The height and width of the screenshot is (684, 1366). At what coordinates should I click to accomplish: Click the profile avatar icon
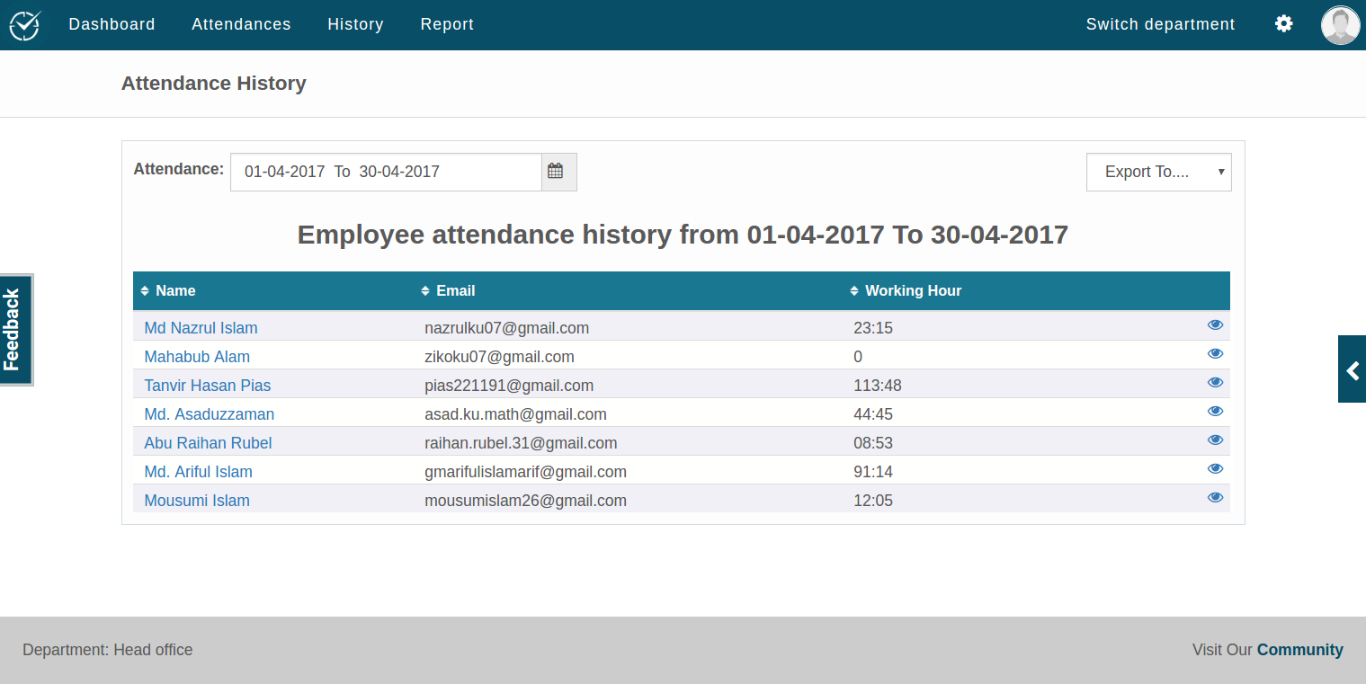pyautogui.click(x=1339, y=24)
